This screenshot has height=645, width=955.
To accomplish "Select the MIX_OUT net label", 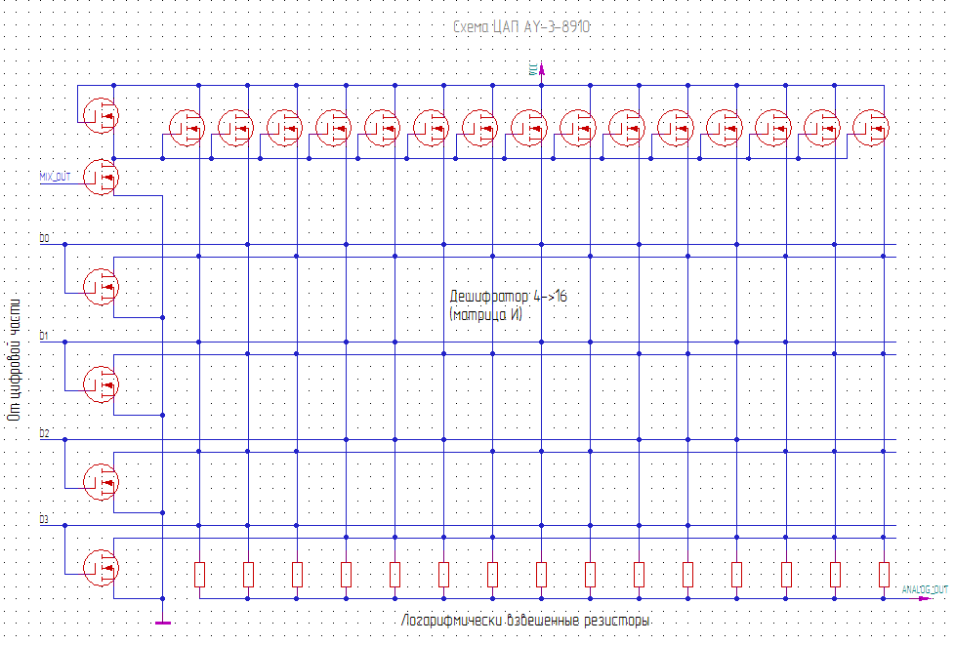I will pyautogui.click(x=55, y=177).
